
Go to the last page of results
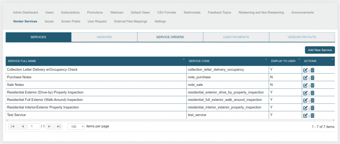(x=58, y=126)
